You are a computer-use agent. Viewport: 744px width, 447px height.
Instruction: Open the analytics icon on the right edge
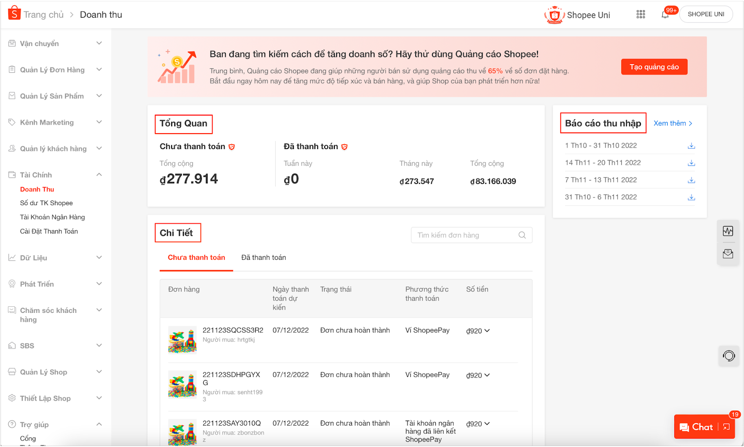pyautogui.click(x=728, y=231)
